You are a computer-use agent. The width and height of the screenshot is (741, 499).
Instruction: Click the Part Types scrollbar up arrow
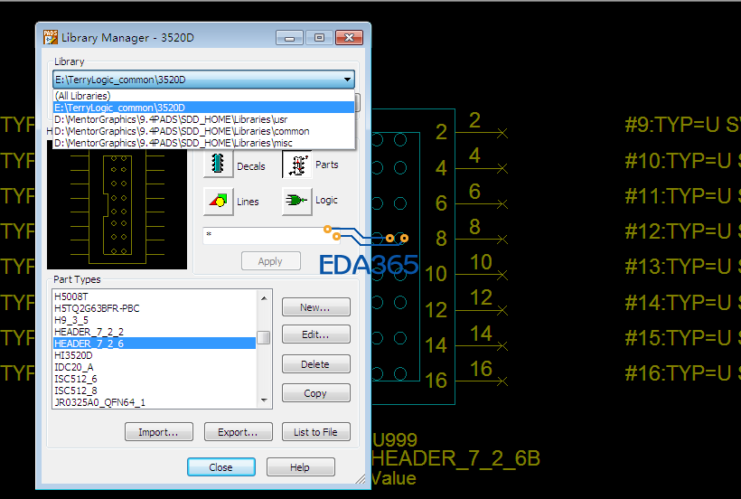(264, 297)
